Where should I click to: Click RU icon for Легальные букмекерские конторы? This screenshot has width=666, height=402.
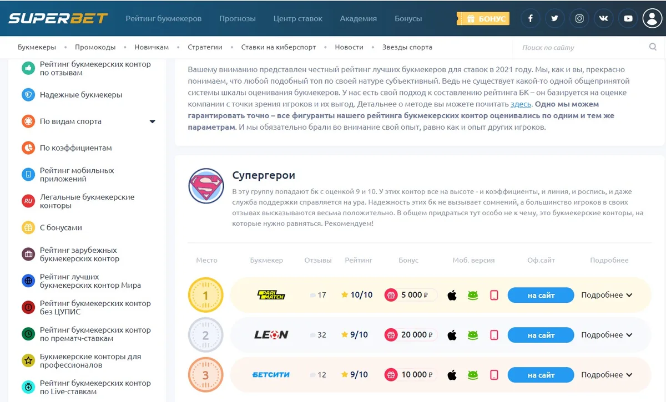[x=28, y=201]
